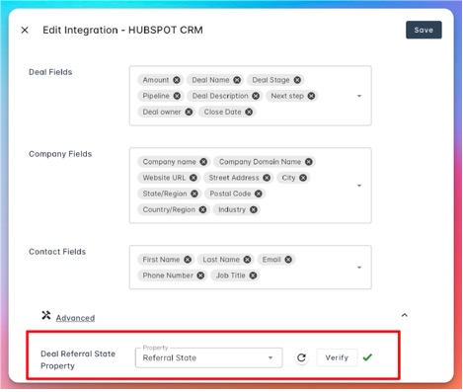Remove the Last Name chip
The image size is (463, 392).
coord(247,260)
